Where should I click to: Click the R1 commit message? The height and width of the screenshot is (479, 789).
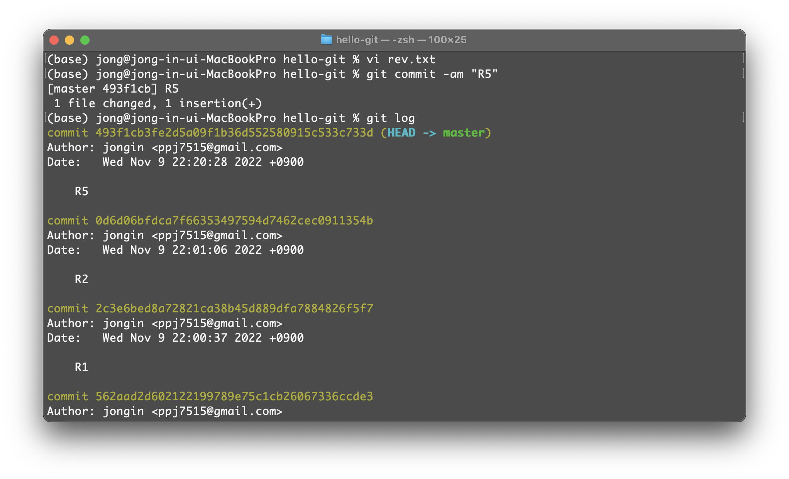point(81,367)
